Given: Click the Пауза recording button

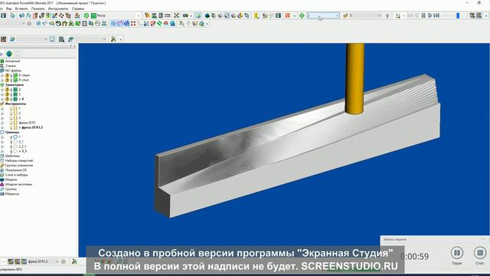Looking at the screenshot, I should (x=457, y=253).
